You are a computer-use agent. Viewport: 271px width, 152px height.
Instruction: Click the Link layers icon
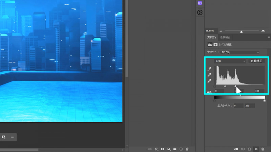coord(150,149)
